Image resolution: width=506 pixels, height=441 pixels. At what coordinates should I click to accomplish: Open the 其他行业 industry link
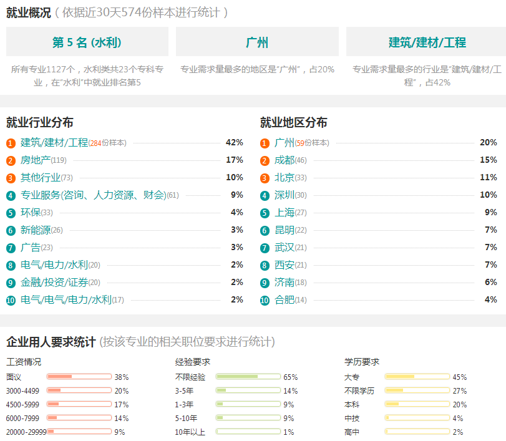41,177
